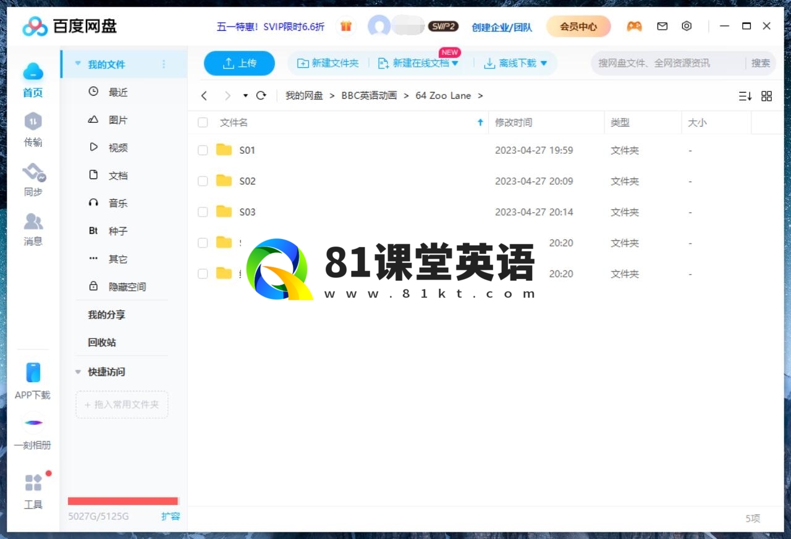Go forward with the right arrow

coord(227,96)
